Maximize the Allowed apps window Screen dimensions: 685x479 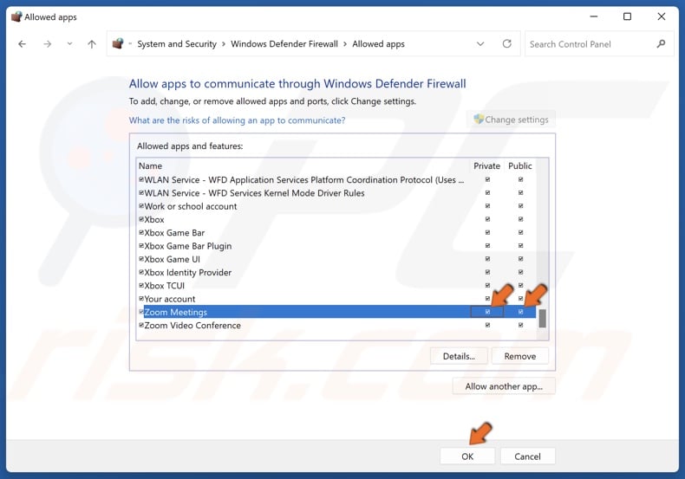coord(627,16)
